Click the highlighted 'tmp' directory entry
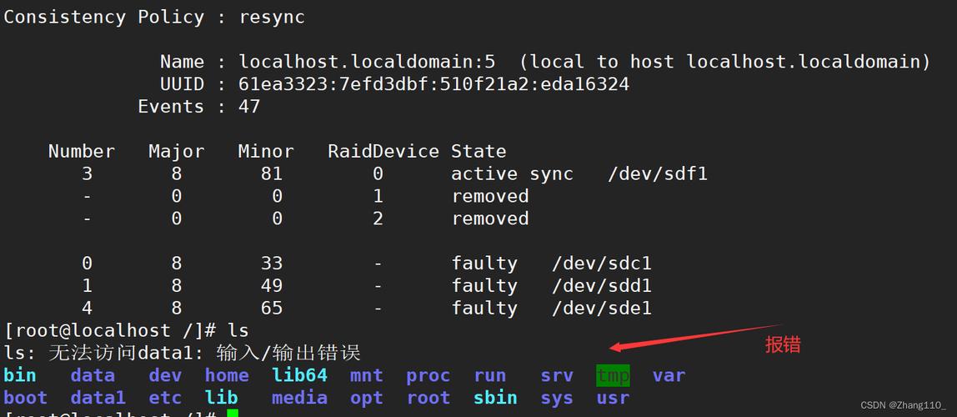957x417 pixels. (x=614, y=374)
